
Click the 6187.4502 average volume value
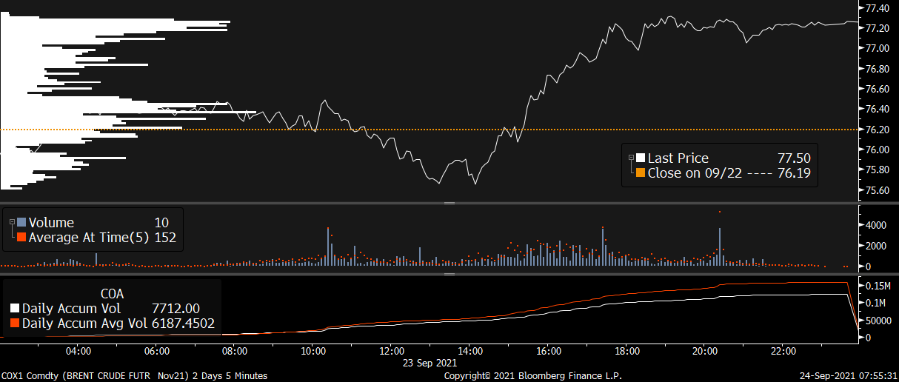(x=183, y=324)
